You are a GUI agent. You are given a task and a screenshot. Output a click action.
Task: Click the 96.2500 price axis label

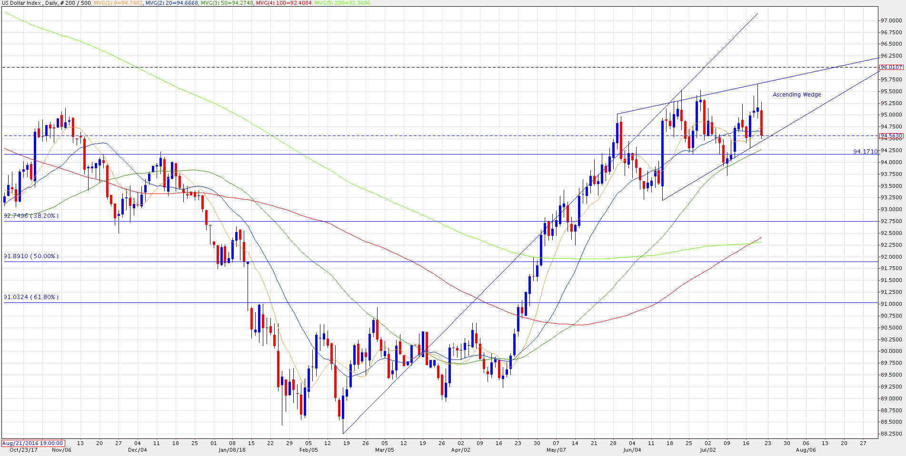pos(891,56)
